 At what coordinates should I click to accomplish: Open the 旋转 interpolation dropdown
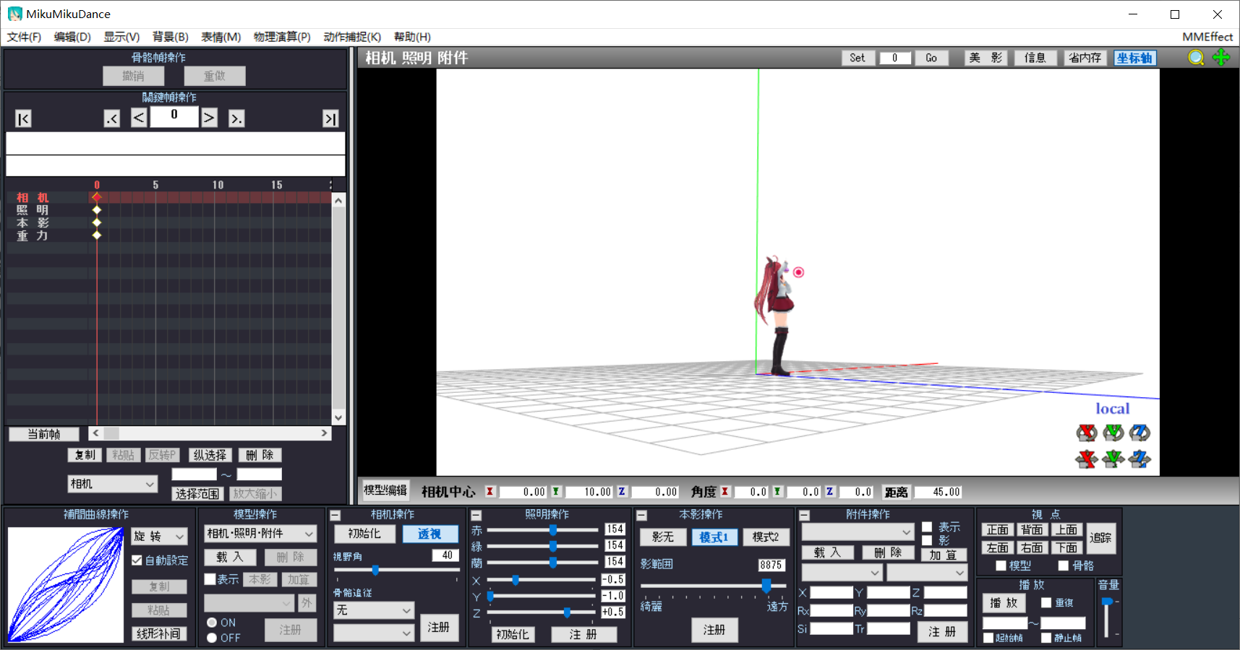pos(159,536)
